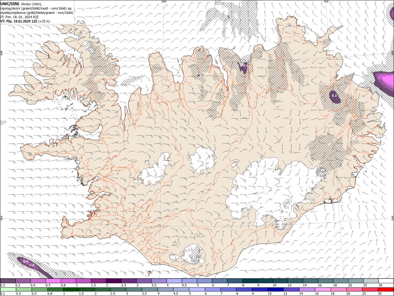Select the snow legend swatch starting at 0.4
The width and height of the screenshot is (394, 296).
point(38,281)
